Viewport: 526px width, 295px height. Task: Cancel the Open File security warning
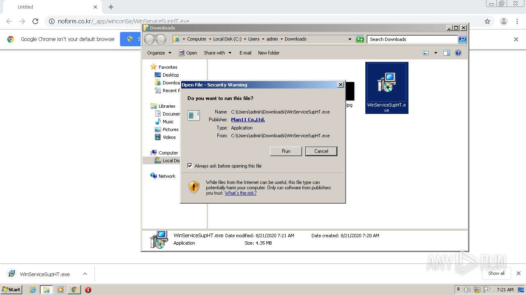(321, 151)
